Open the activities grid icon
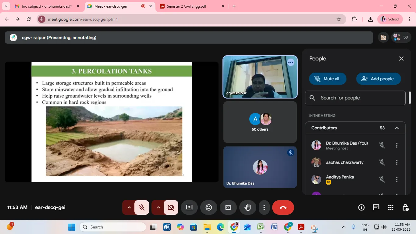Image resolution: width=416 pixels, height=234 pixels. (x=391, y=207)
